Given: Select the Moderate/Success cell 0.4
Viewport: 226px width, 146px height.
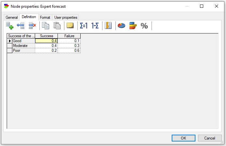Looking at the screenshot, I should [x=47, y=46].
